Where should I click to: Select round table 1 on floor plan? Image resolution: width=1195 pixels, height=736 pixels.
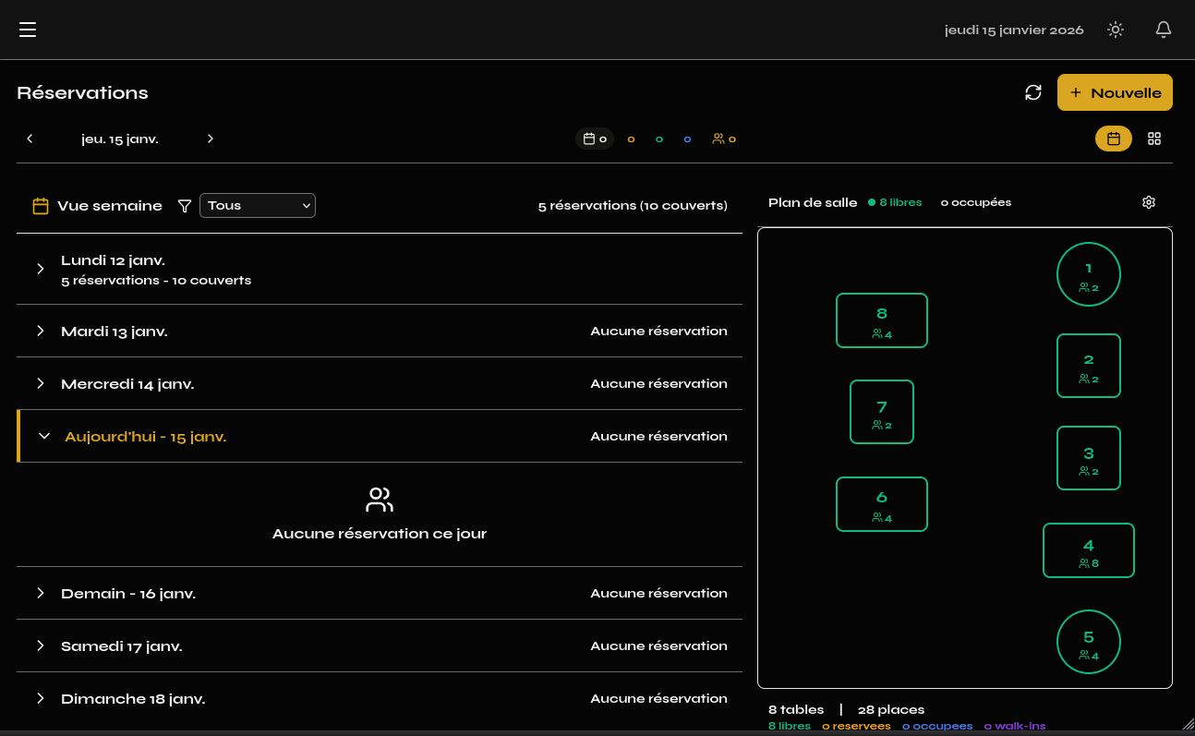pyautogui.click(x=1088, y=274)
